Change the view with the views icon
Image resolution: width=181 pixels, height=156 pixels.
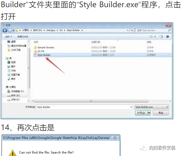point(151,37)
